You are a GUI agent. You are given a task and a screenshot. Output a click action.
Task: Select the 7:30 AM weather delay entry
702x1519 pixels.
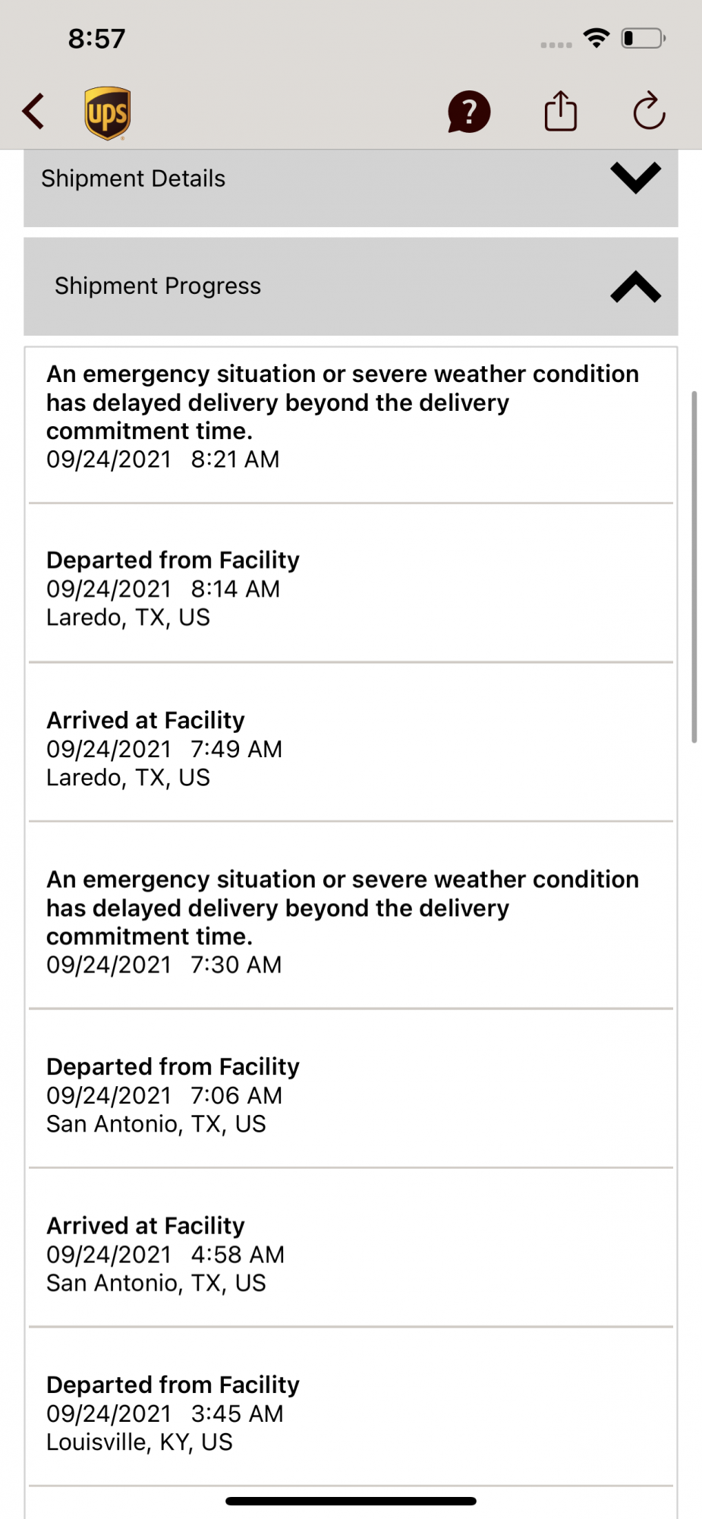351,915
